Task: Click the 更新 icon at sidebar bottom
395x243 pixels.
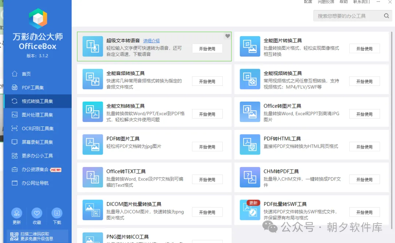Action: tap(16, 214)
